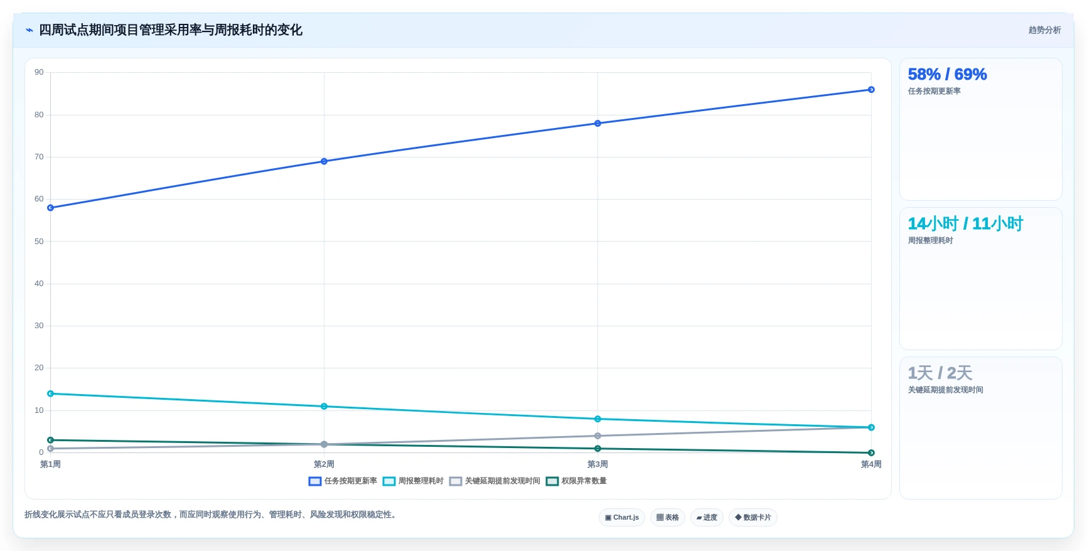Click the 第2周 x-axis label
The height and width of the screenshot is (551, 1087).
point(324,464)
